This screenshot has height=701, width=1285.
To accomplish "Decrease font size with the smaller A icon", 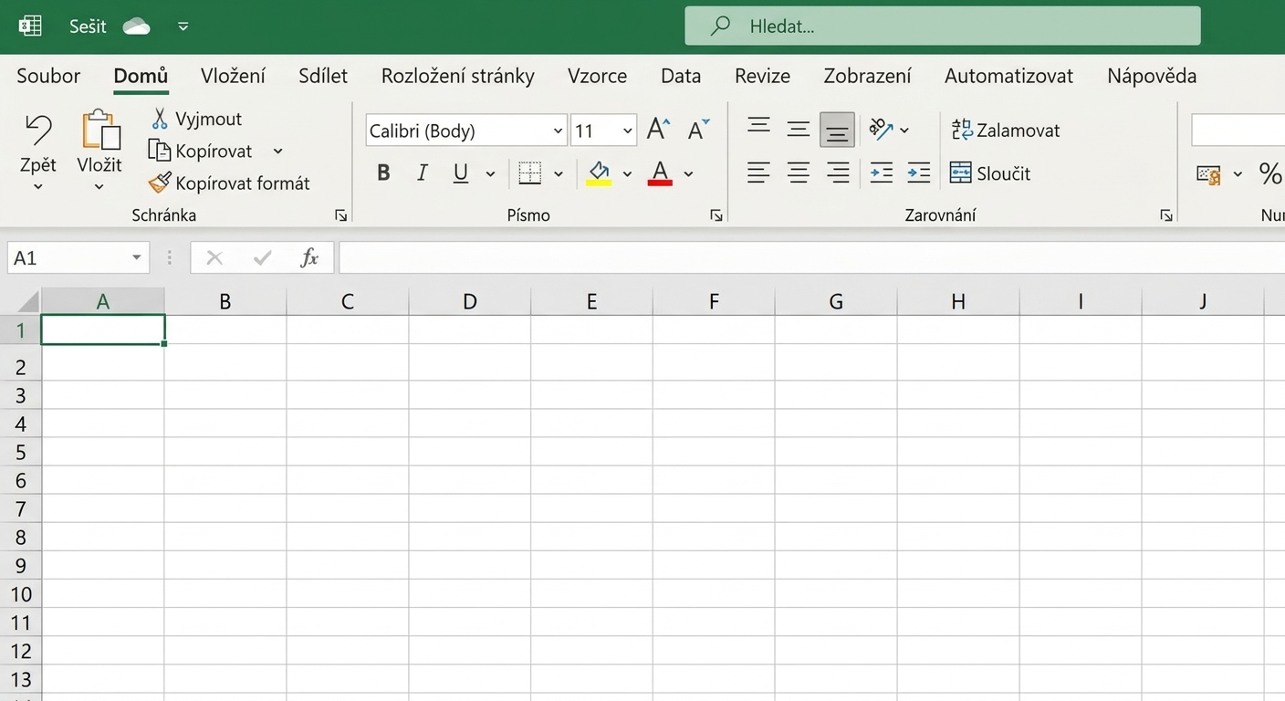I will coord(698,130).
